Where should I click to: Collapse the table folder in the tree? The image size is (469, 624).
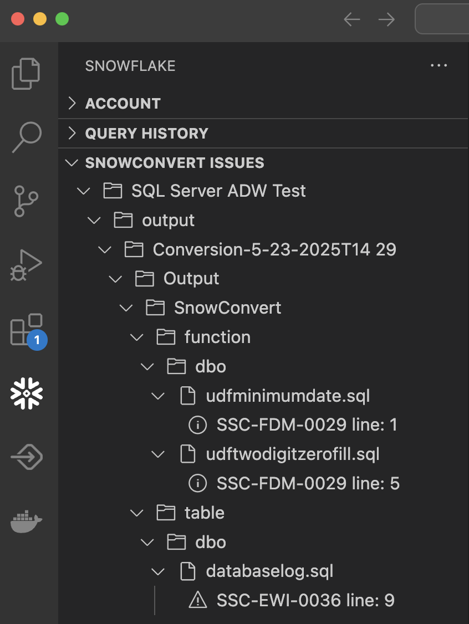click(136, 513)
